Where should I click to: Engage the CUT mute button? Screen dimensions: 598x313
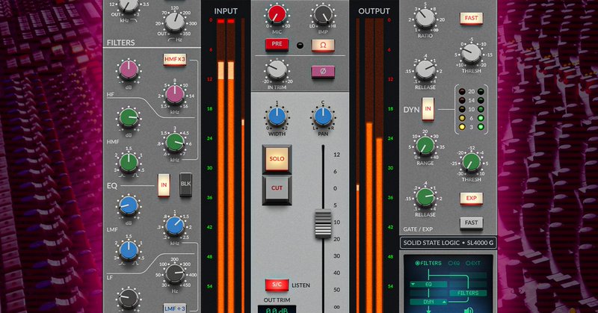pos(277,190)
